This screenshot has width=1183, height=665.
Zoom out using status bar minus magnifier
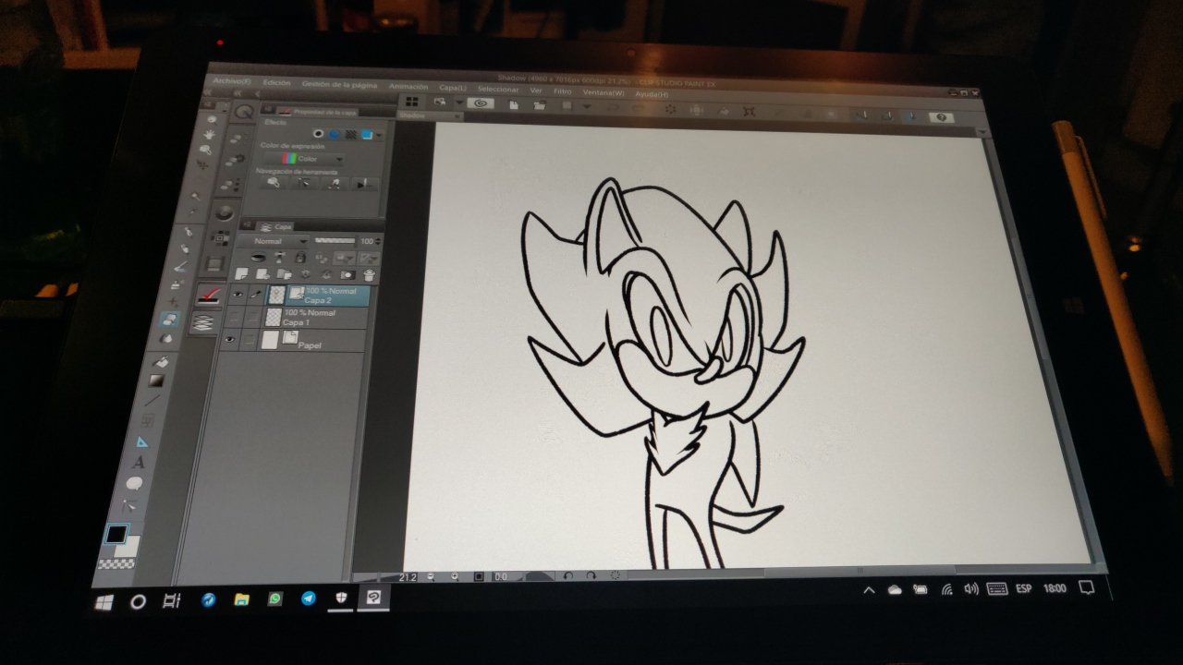432,576
